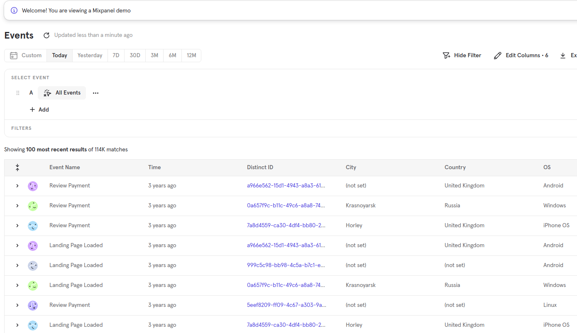The height and width of the screenshot is (333, 577).
Task: Switch to the 7D date range
Action: (116, 56)
